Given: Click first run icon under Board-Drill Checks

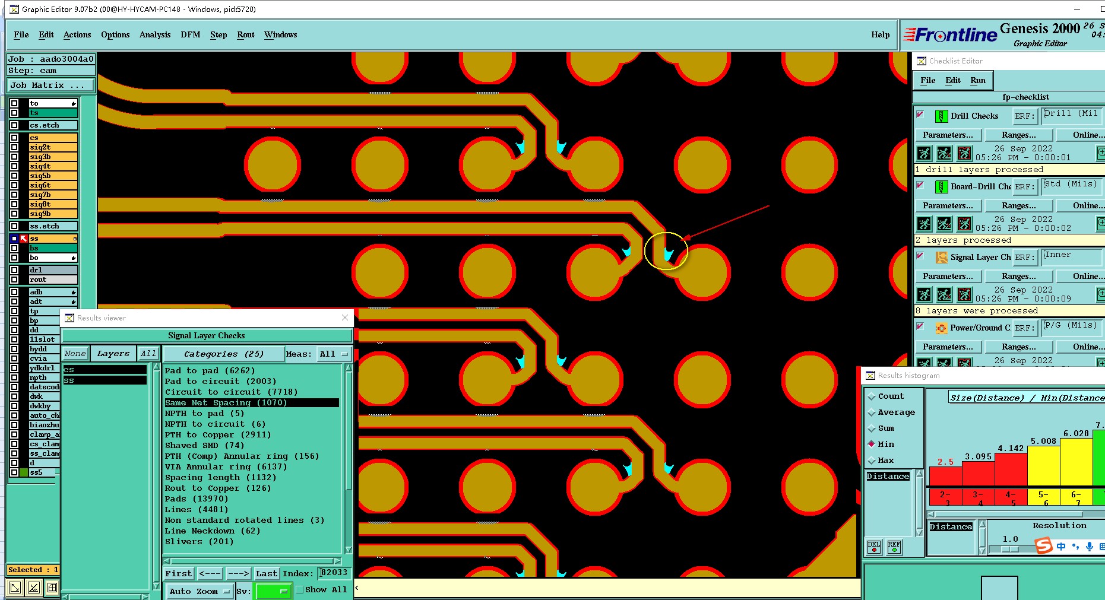Looking at the screenshot, I should 924,224.
